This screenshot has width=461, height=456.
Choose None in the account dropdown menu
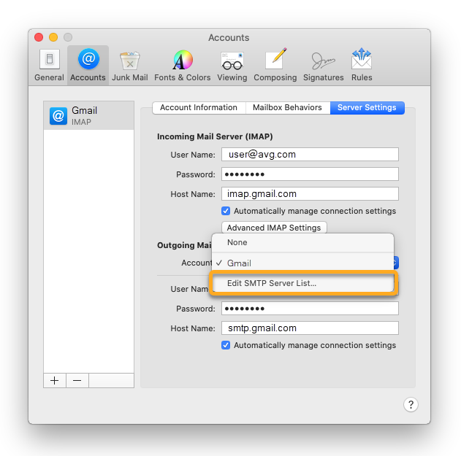pos(302,242)
